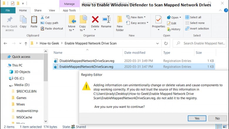Click Yes in Registry Editor dialog
This screenshot has height=129, width=229.
tap(197, 118)
